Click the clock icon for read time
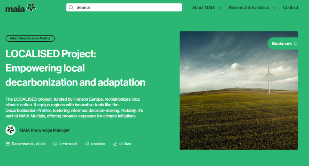 click(55, 144)
